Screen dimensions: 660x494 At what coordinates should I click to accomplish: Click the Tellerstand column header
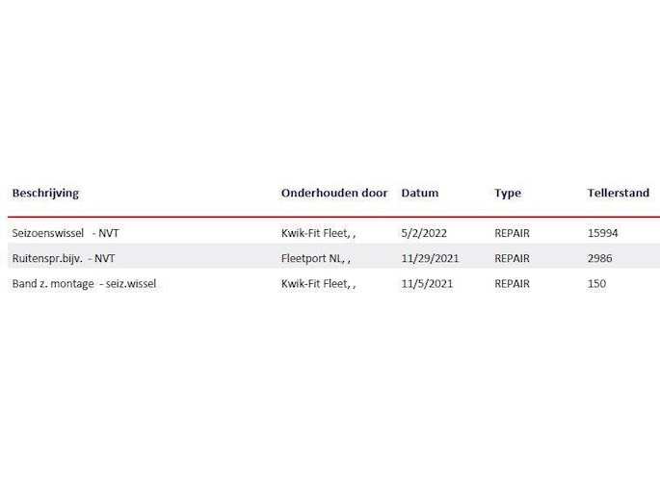(618, 193)
